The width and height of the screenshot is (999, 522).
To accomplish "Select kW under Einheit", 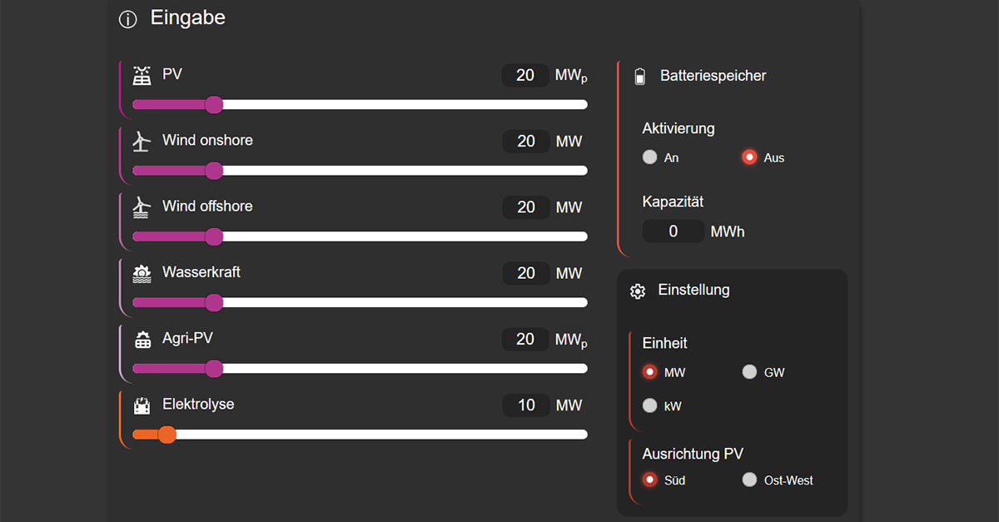I will [x=649, y=405].
